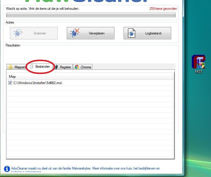Click the Scannen button

(x=34, y=33)
